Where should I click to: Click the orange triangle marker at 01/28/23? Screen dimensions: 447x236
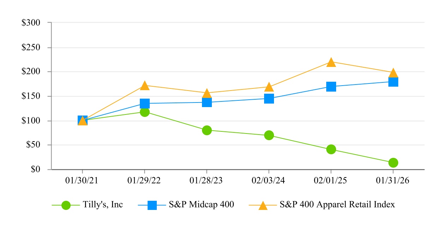point(207,93)
